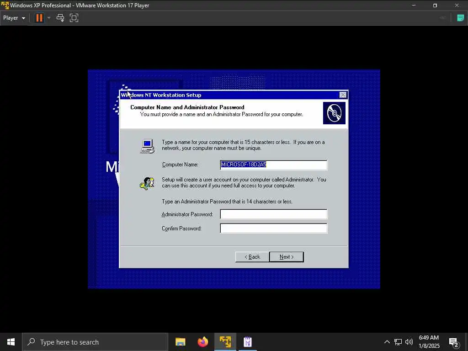Open the VMware notes icon at top right
Screen dimensions: 468x351
click(x=461, y=18)
